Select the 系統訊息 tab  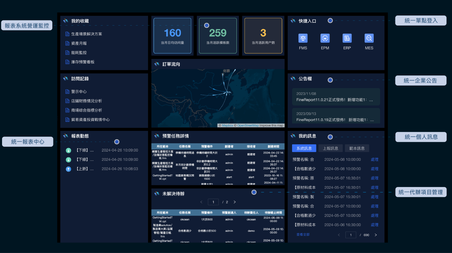pyautogui.click(x=304, y=148)
